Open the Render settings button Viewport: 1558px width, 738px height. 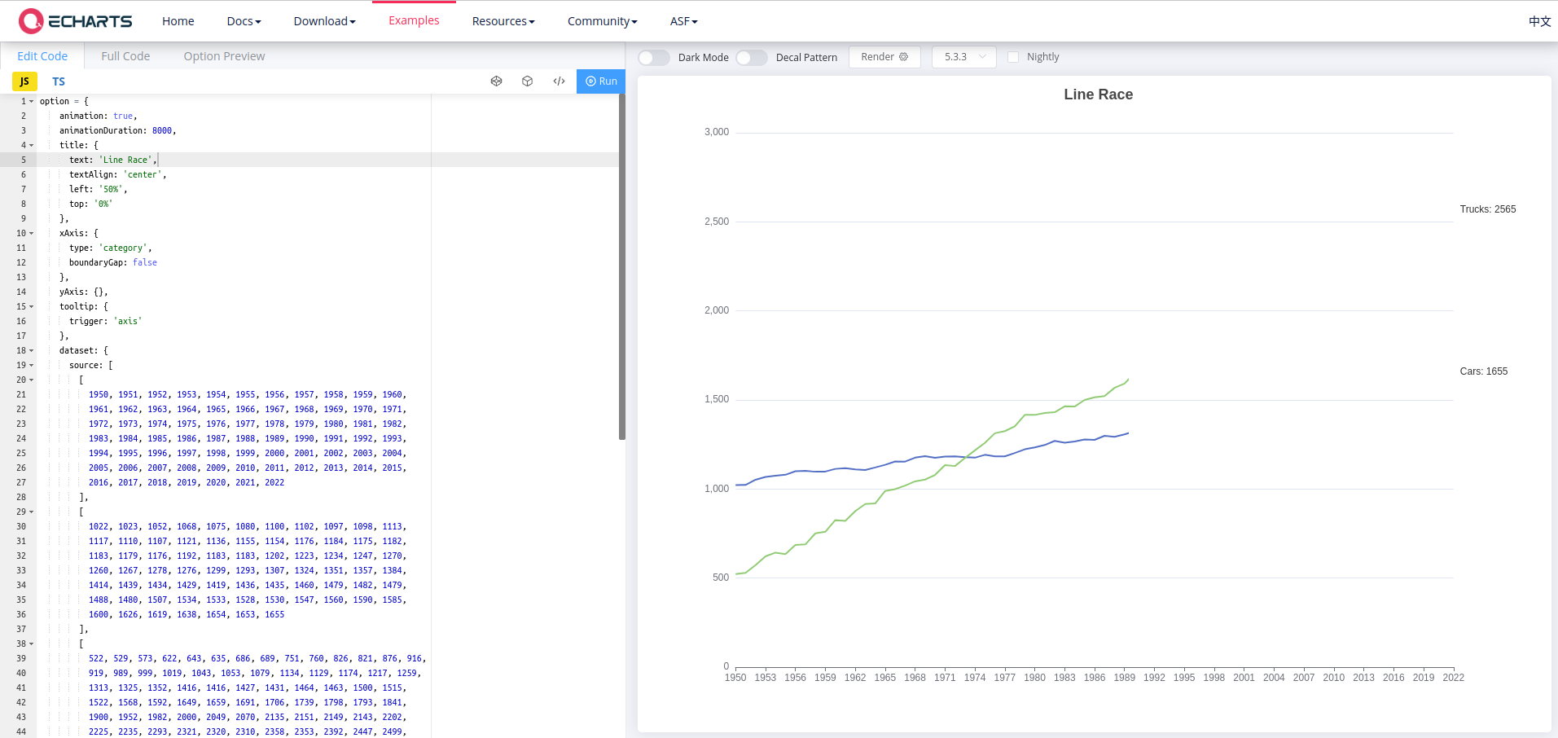coord(884,57)
